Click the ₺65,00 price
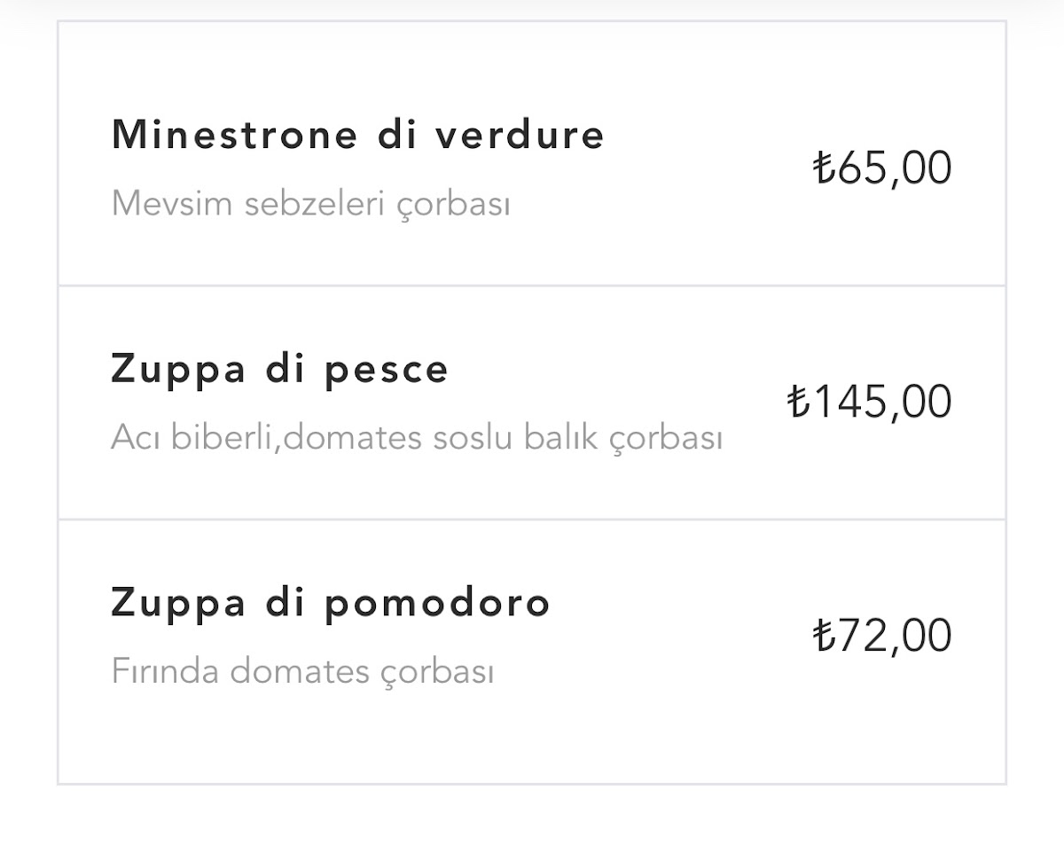 pyautogui.click(x=882, y=168)
